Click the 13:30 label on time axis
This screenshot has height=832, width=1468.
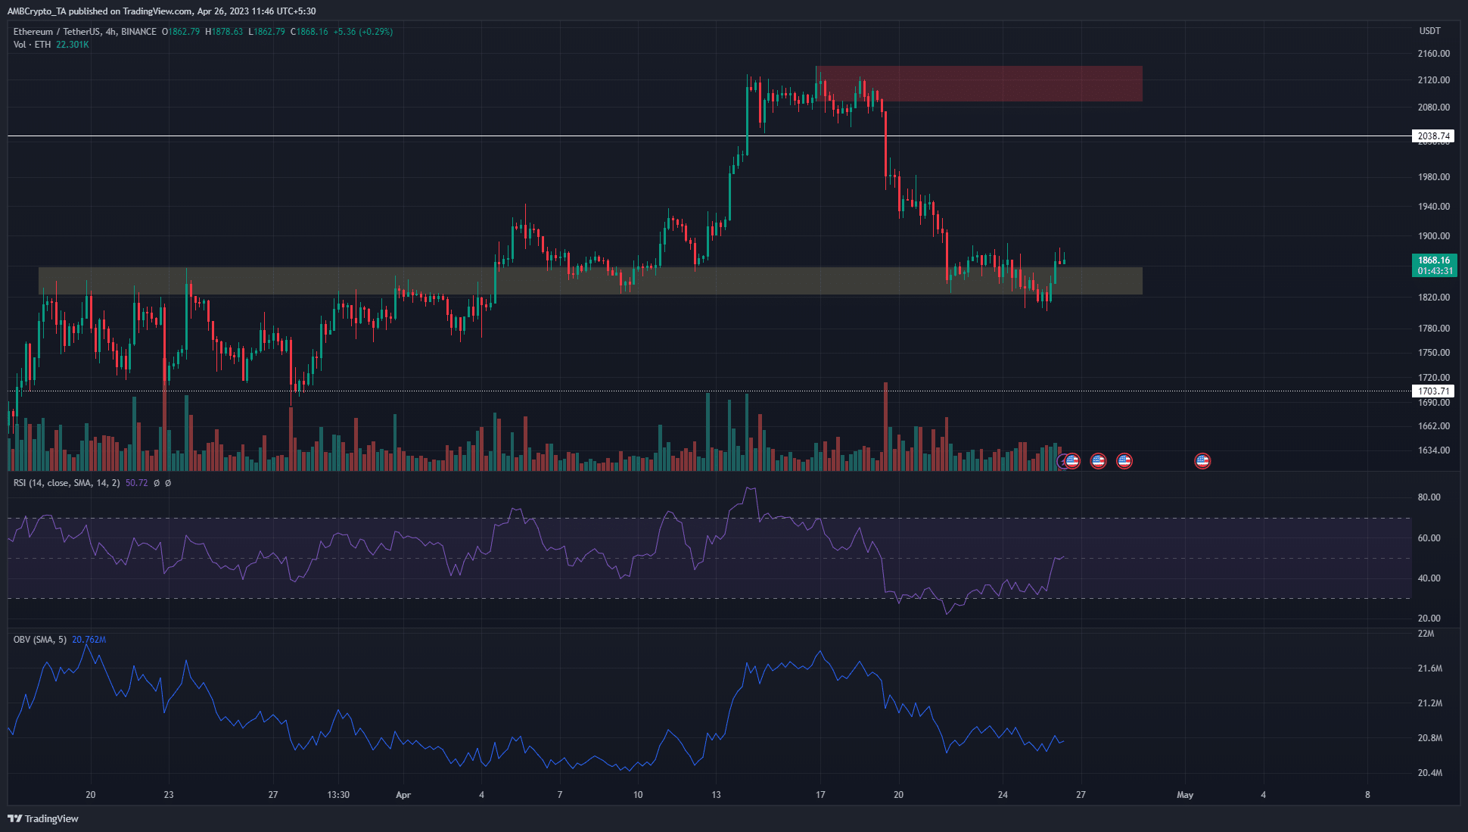[x=338, y=795]
